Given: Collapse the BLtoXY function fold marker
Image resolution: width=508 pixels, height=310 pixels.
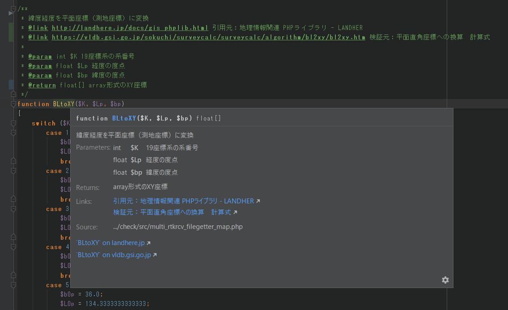Looking at the screenshot, I should [x=13, y=103].
